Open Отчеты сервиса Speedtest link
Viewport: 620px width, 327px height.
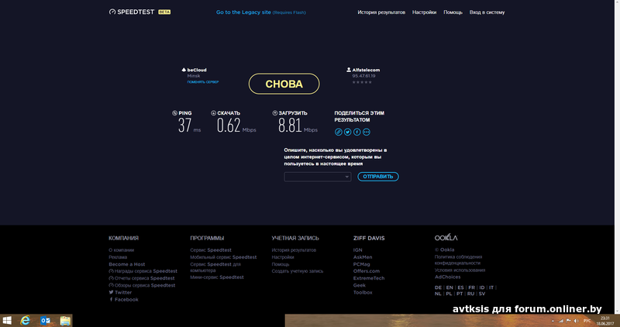click(x=142, y=278)
